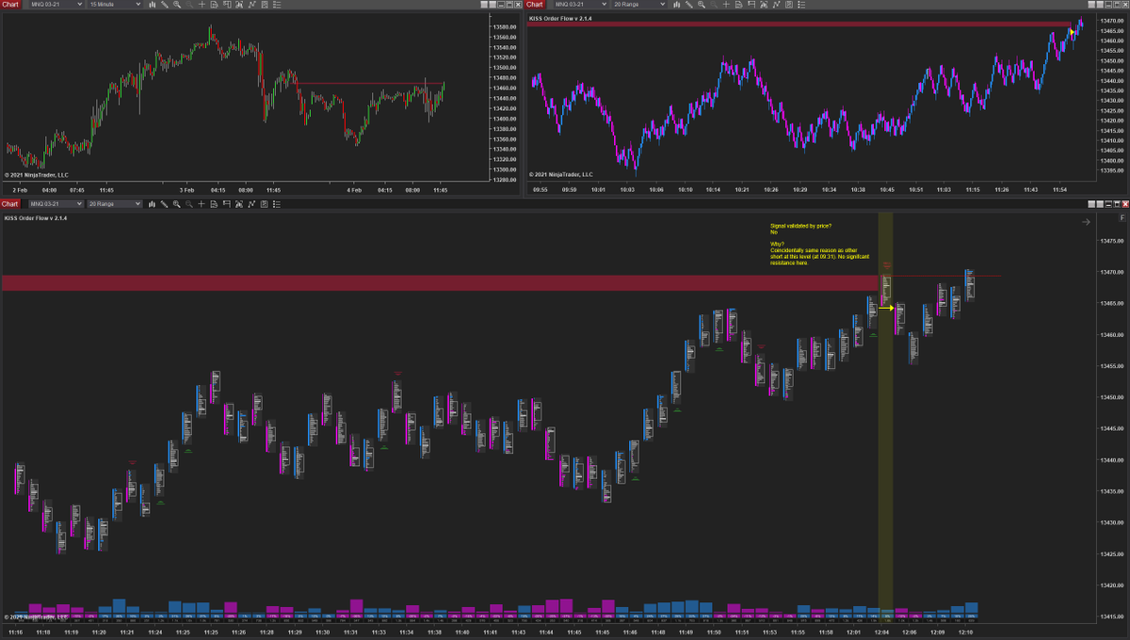
Task: Select the red Chart tab on the top-left window
Action: 11,5
